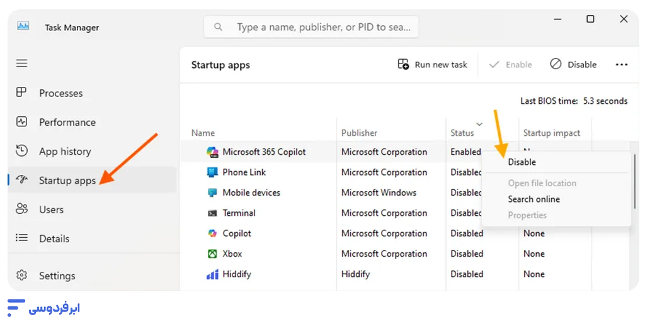Image resolution: width=645 pixels, height=324 pixels.
Task: Click the vertical scrollbar of the list
Action: coord(636,182)
